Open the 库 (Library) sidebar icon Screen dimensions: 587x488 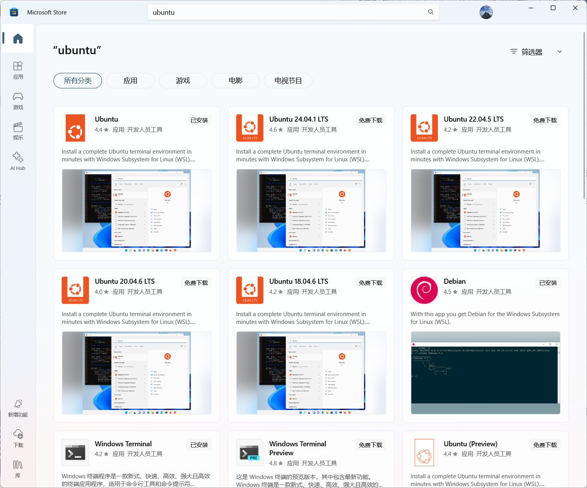click(18, 469)
